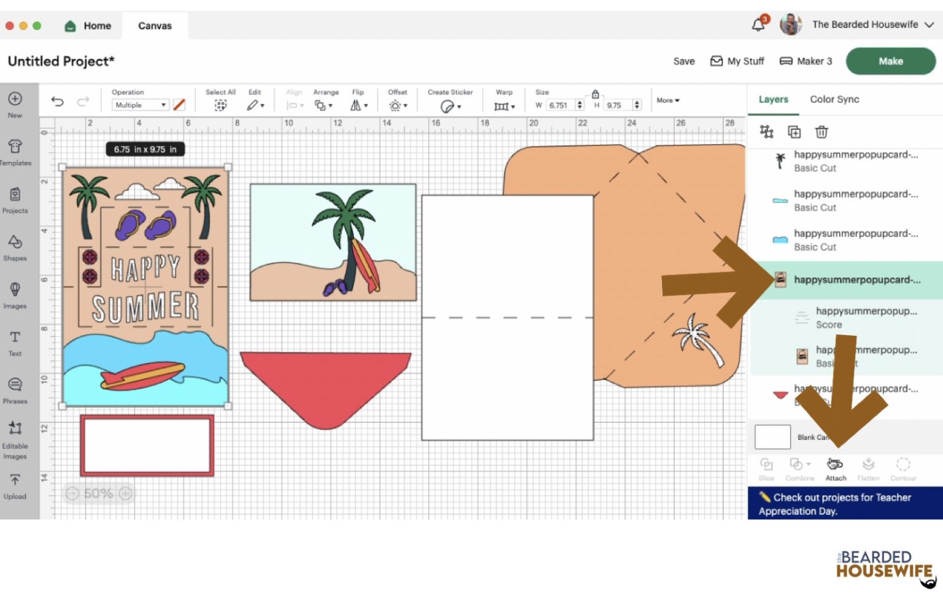Click the Duplicate layer icon
943x599 pixels.
pyautogui.click(x=794, y=132)
